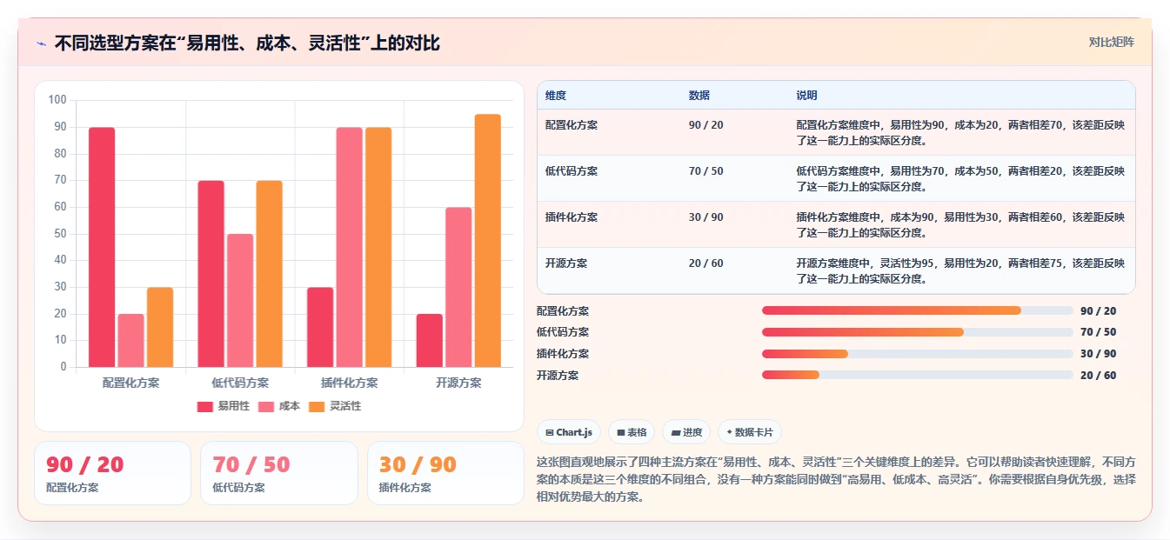Click the summary paragraph starting 这张图直观地展示

[x=836, y=480]
